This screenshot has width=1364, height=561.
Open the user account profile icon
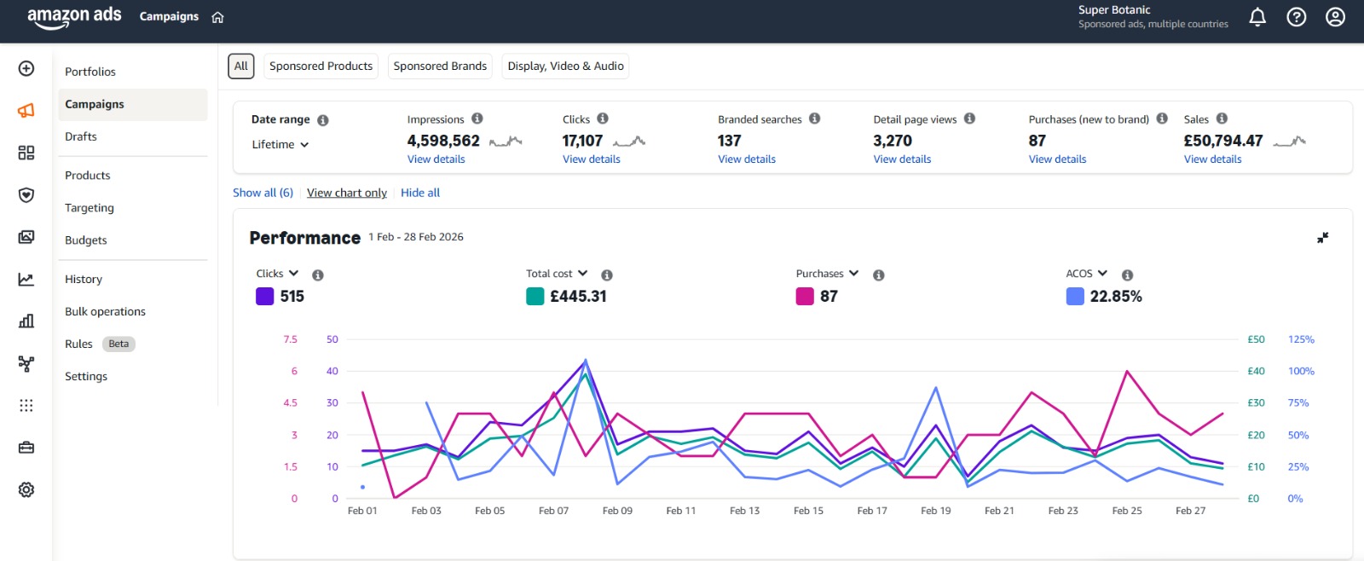[x=1335, y=17]
